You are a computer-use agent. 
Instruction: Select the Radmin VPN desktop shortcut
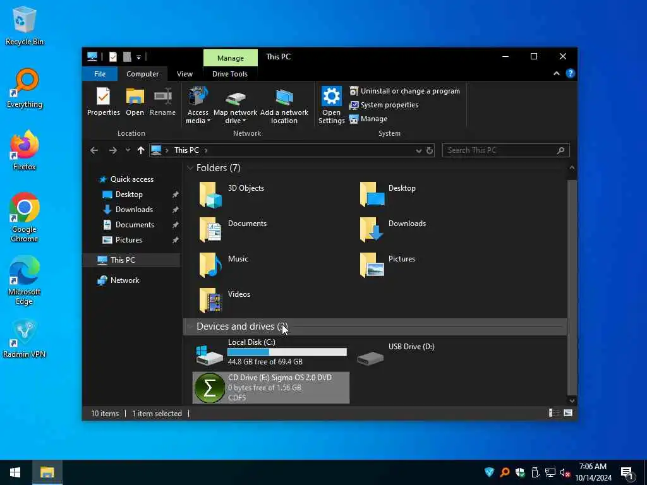click(24, 338)
